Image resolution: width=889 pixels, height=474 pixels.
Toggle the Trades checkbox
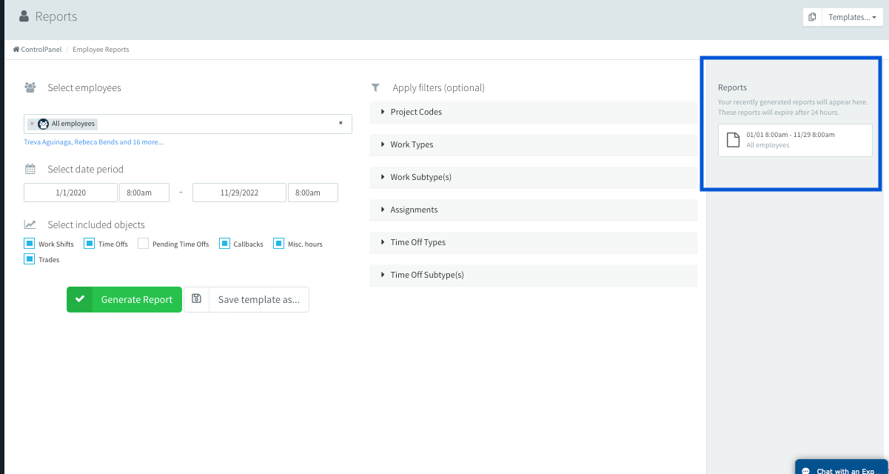30,258
